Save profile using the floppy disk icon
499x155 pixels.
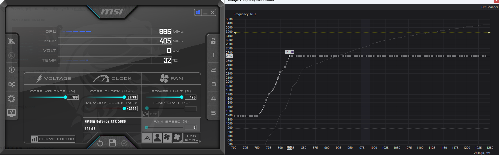112,143
